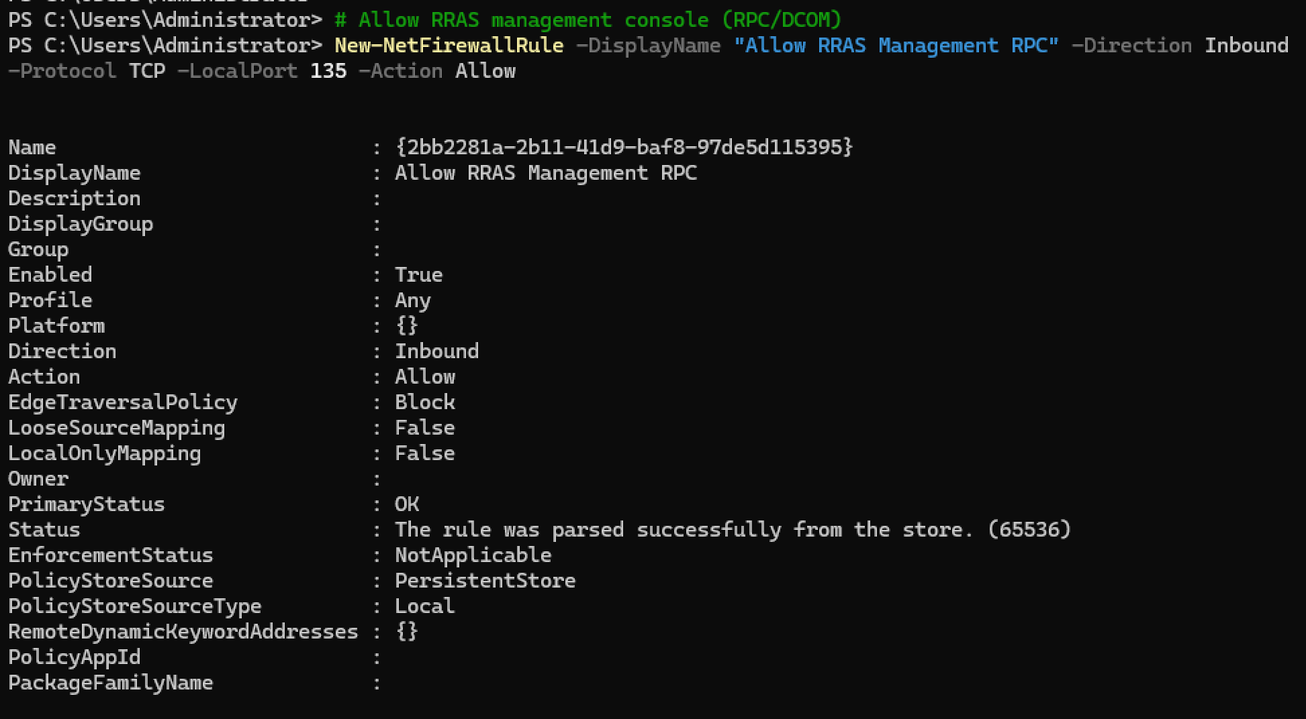This screenshot has width=1306, height=719.
Task: Click the PolicyStoreSourceType value Local
Action: coord(424,606)
